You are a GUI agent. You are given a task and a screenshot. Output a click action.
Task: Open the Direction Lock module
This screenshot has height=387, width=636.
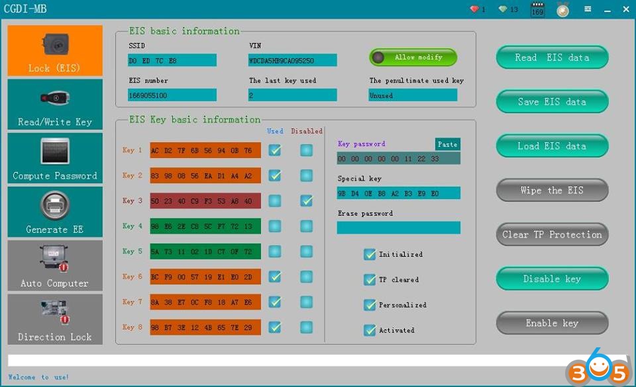pyautogui.click(x=55, y=320)
